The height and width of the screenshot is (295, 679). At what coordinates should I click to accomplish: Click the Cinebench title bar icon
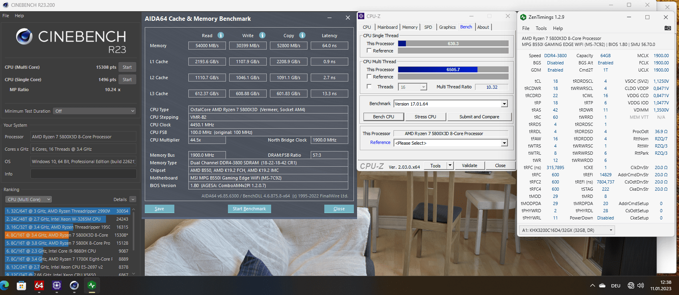coord(5,5)
